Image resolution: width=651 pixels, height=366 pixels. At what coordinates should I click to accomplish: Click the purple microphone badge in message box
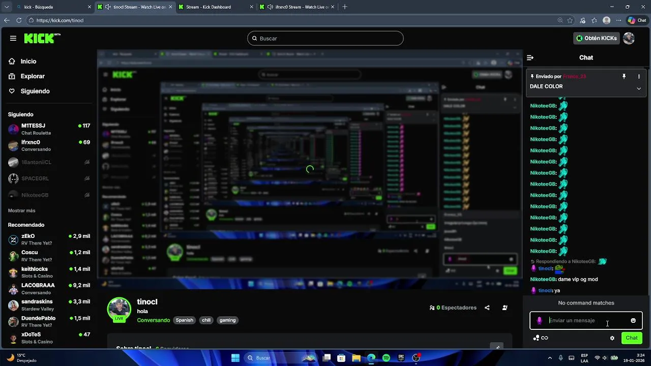point(539,320)
